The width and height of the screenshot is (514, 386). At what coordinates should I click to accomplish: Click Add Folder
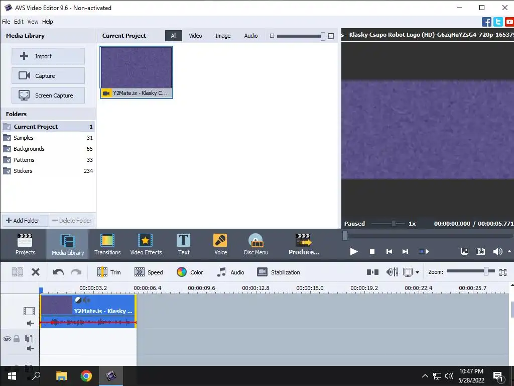coord(25,221)
